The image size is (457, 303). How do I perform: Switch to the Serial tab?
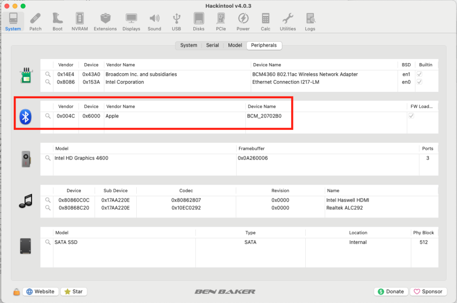pos(213,45)
